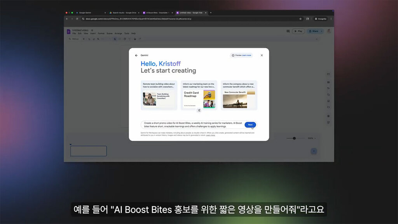Open the image media sidebar tool

[328, 101]
